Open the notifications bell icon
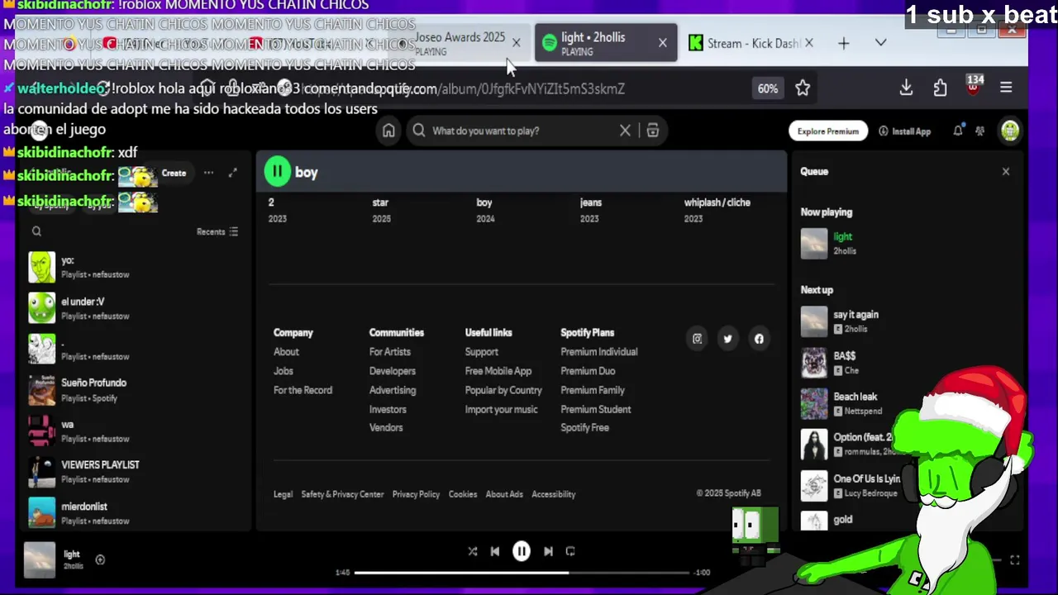Viewport: 1058px width, 595px height. click(958, 131)
